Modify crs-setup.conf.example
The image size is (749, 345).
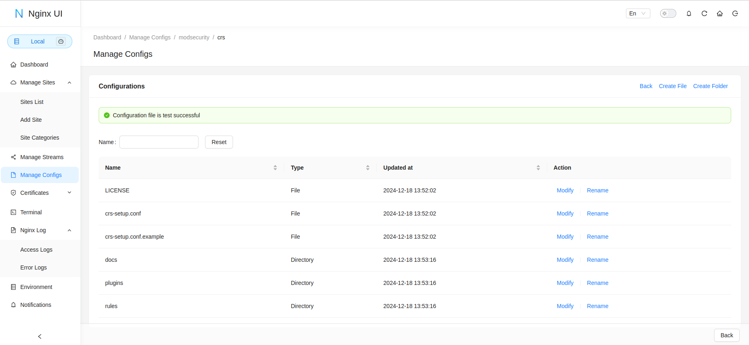coord(565,237)
